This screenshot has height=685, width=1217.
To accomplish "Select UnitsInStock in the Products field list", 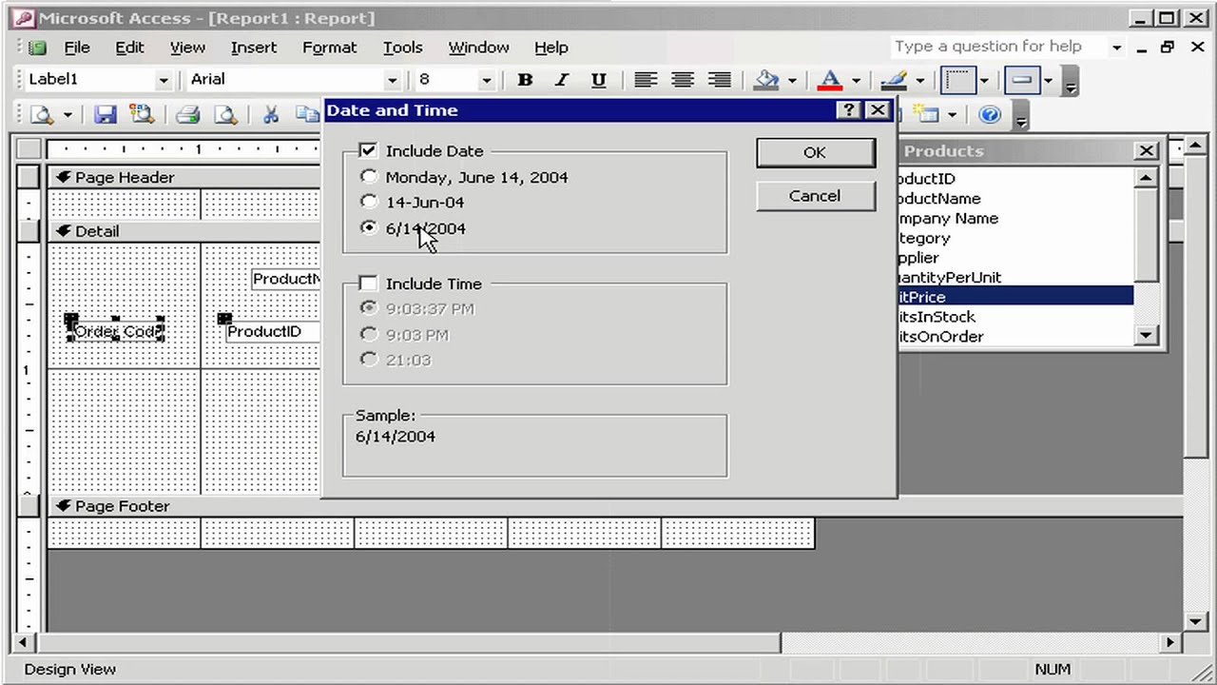I will tap(1014, 317).
